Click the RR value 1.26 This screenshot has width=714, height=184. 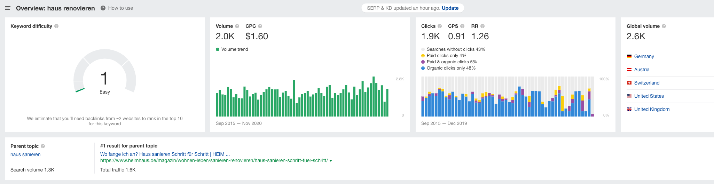(480, 36)
